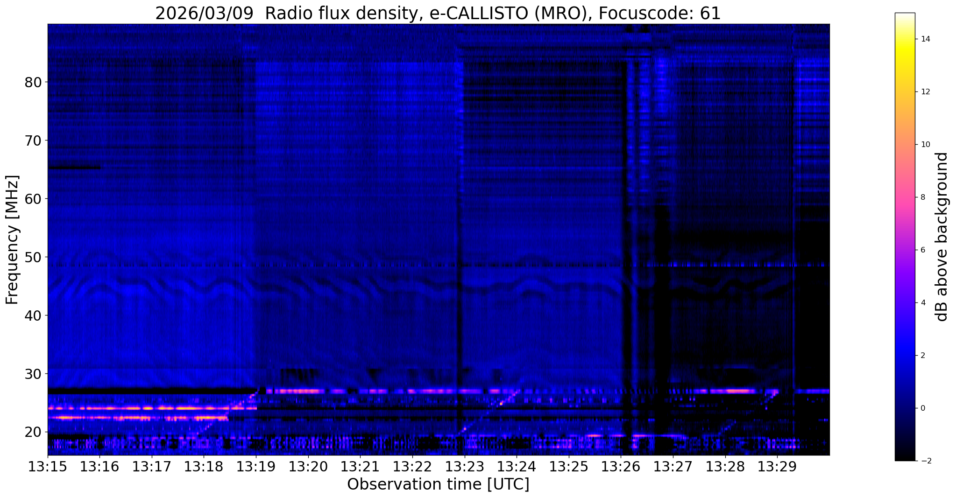Click the colorbar tick label 8

coord(923,197)
